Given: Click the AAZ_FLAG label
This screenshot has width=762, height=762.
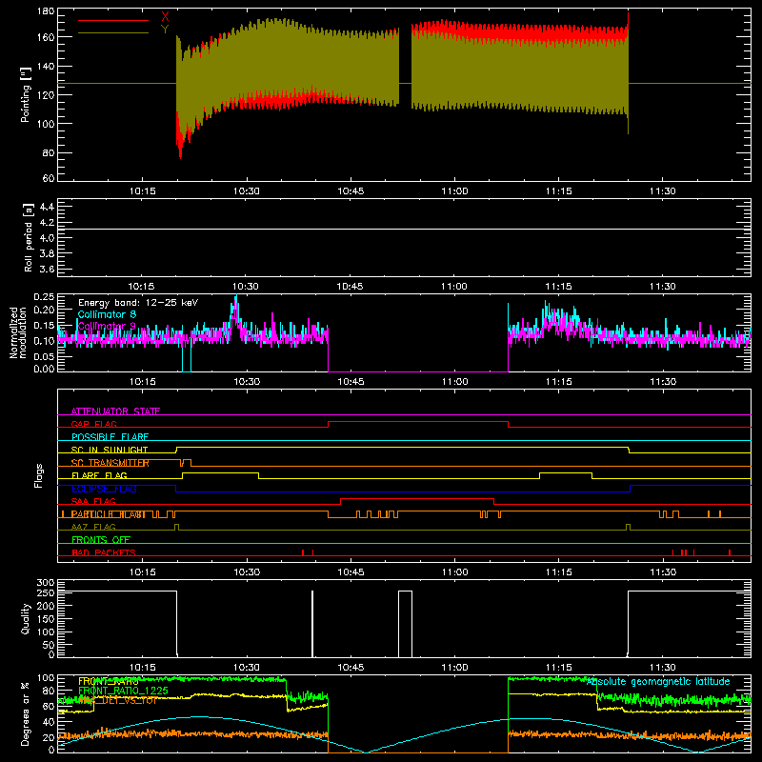Looking at the screenshot, I should pos(93,527).
